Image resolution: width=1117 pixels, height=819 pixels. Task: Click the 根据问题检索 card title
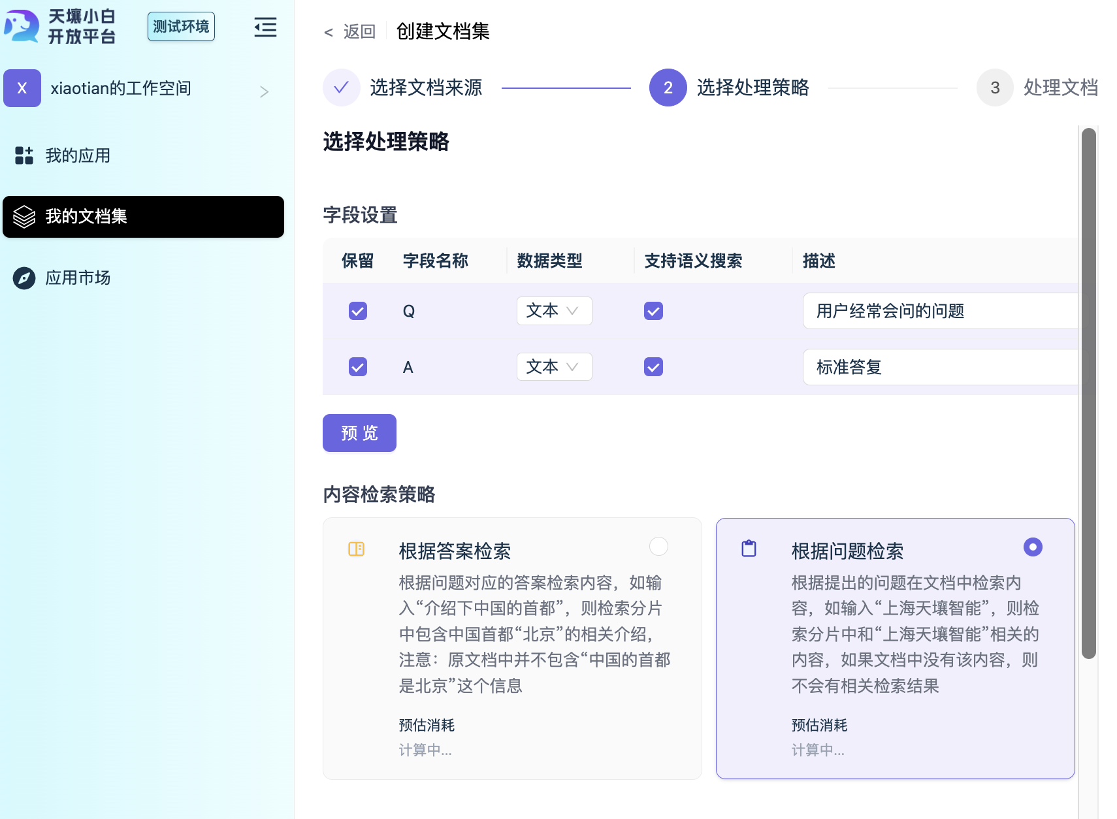pos(847,551)
